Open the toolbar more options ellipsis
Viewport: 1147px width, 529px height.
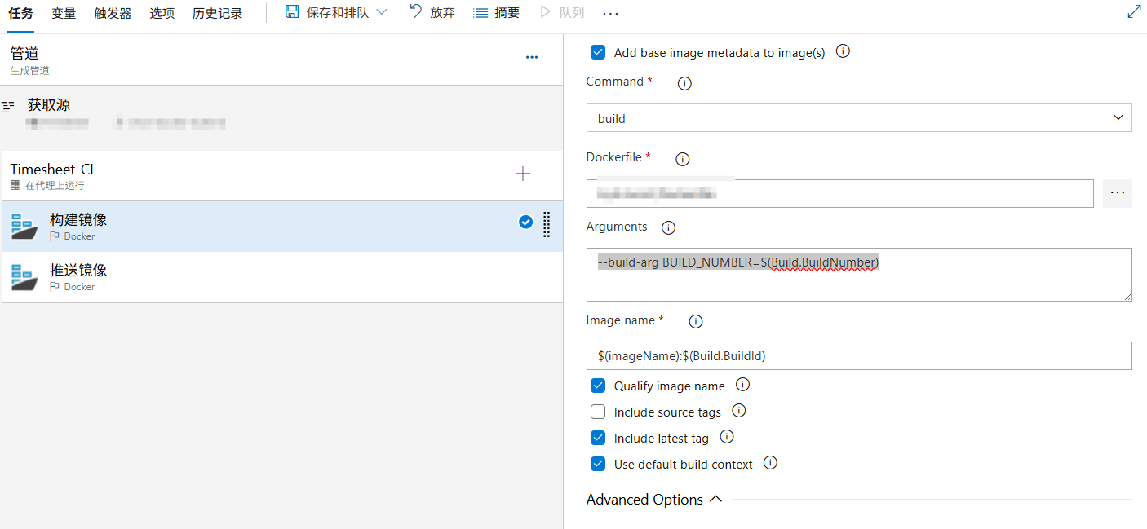click(610, 14)
